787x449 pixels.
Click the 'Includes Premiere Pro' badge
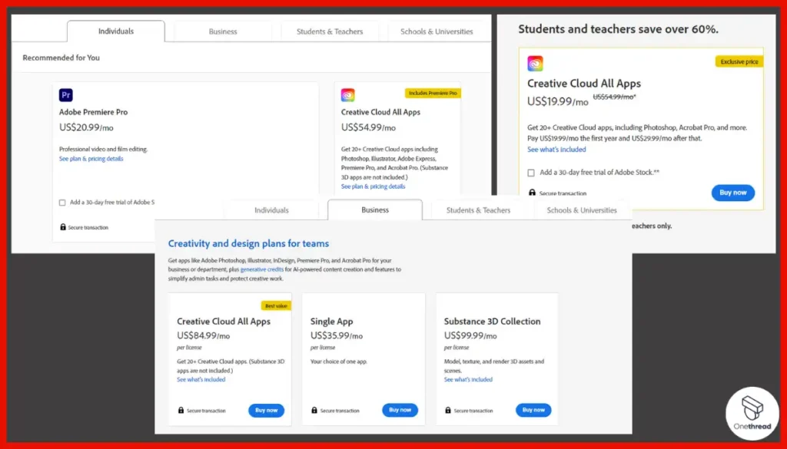(433, 93)
